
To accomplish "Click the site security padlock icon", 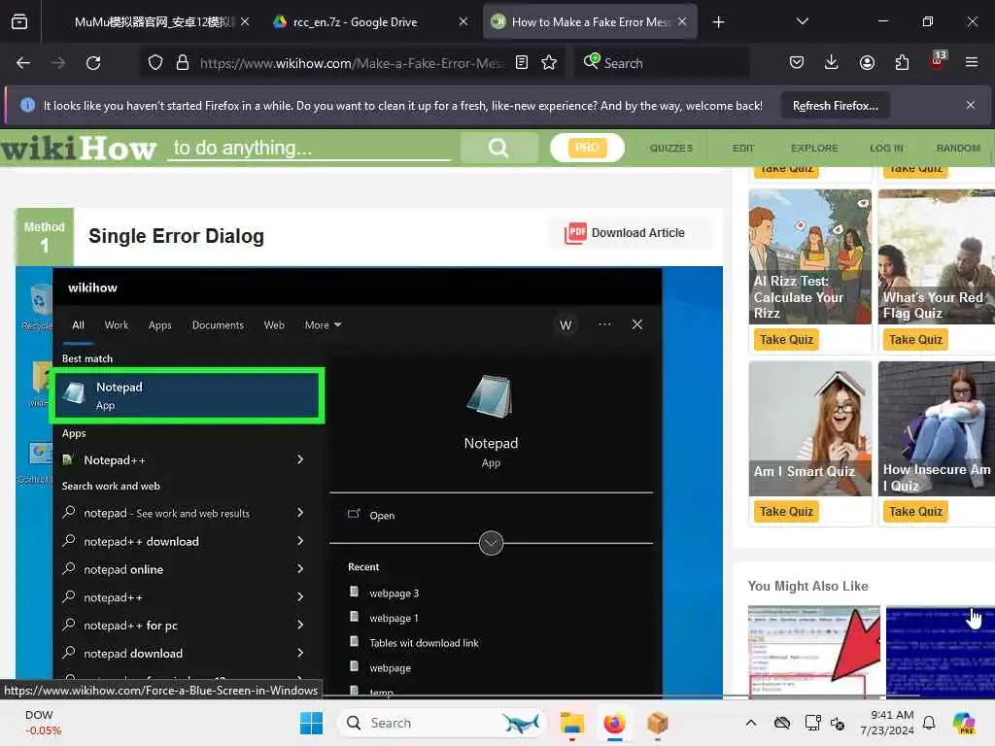I will point(183,63).
